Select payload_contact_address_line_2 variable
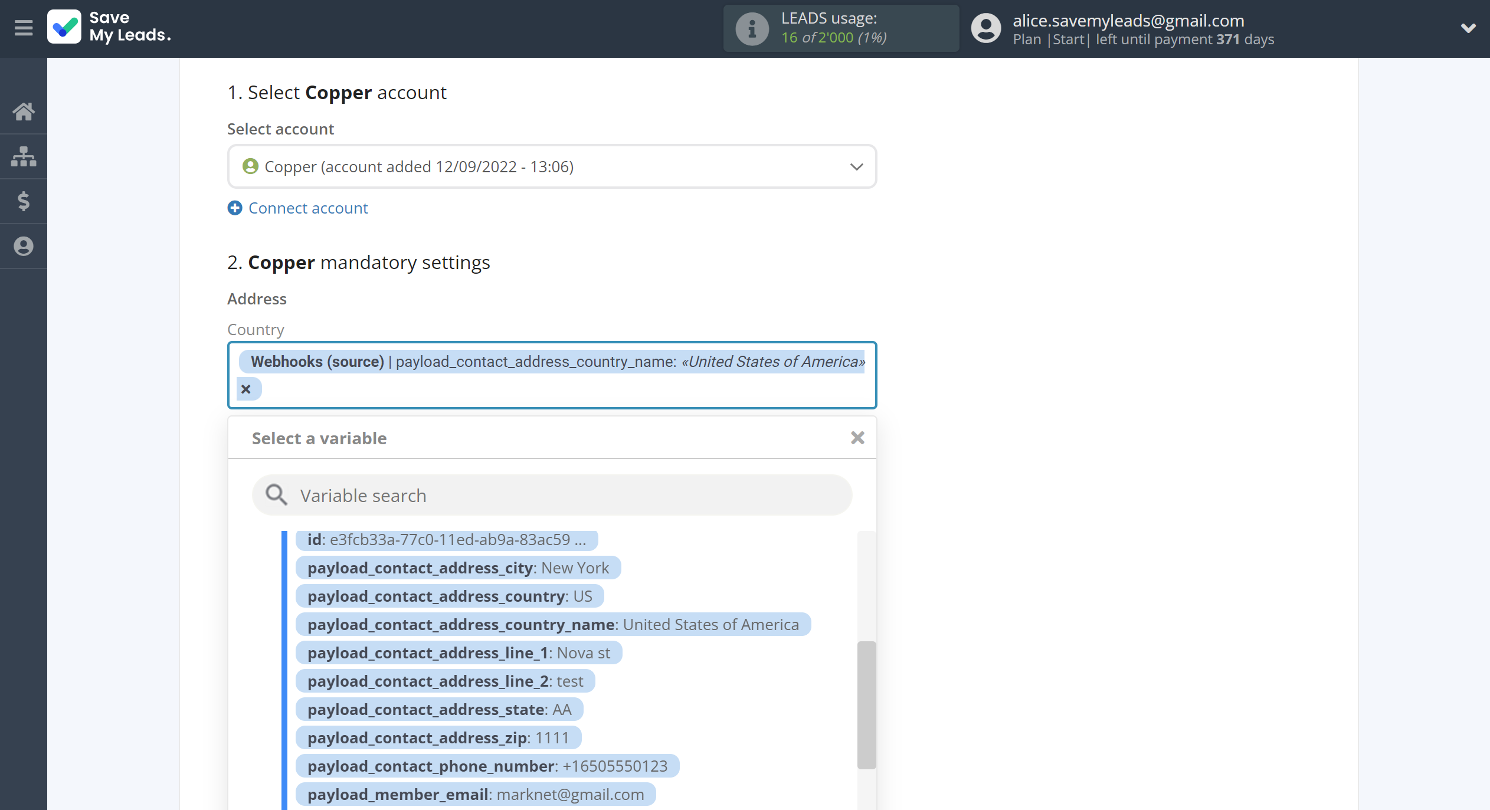The image size is (1490, 810). (x=445, y=681)
